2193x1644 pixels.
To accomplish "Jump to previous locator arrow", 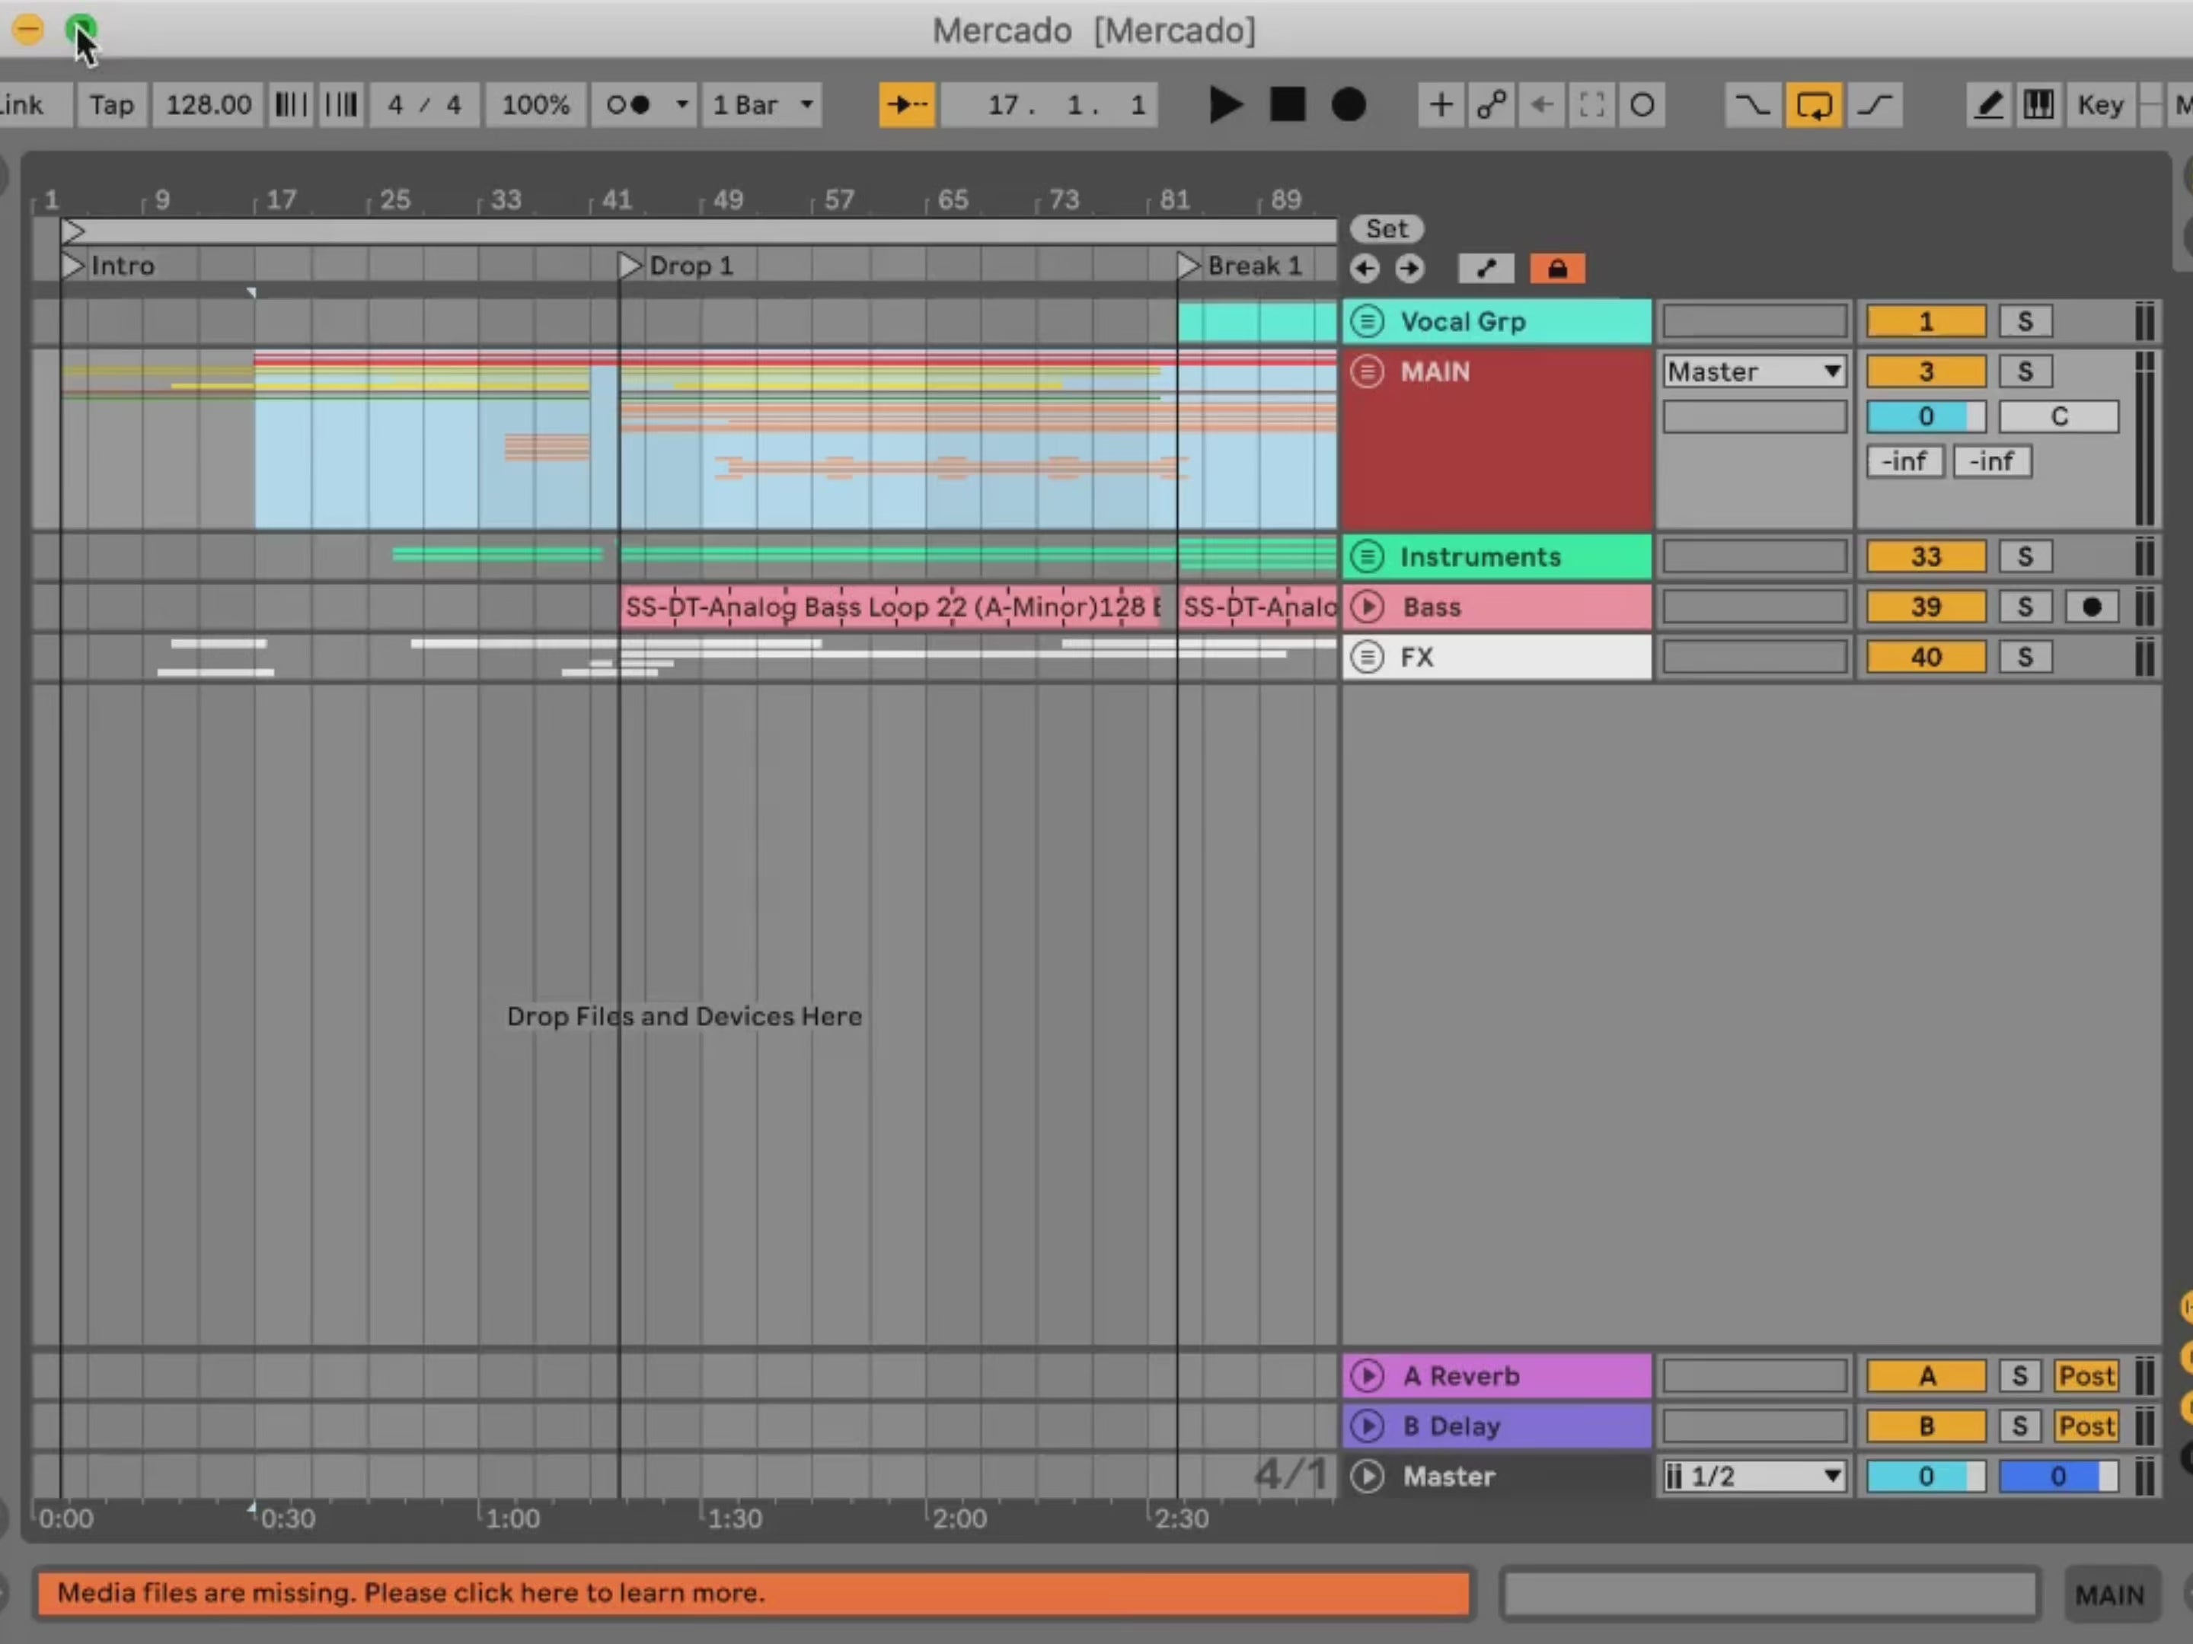I will (x=1365, y=269).
